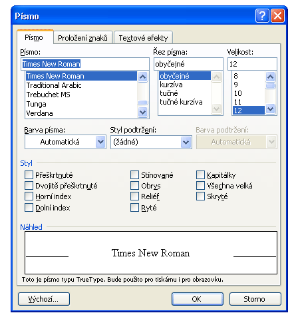Image resolution: width=296 pixels, height=319 pixels.
Task: Click the Výchozí... button
Action: (44, 299)
